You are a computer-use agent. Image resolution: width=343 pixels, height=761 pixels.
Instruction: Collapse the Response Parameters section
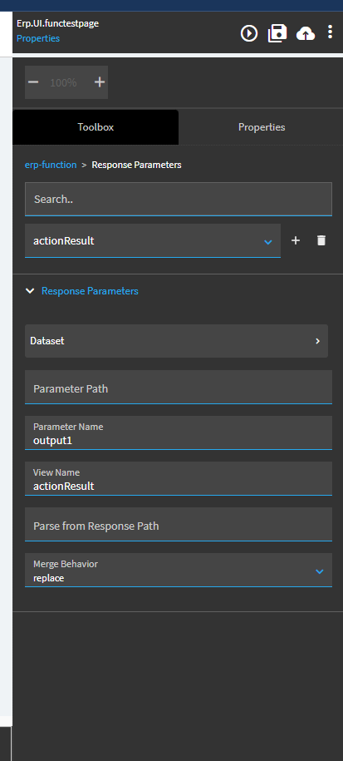tap(30, 291)
